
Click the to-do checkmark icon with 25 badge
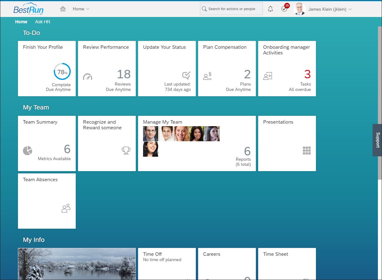pyautogui.click(x=284, y=9)
